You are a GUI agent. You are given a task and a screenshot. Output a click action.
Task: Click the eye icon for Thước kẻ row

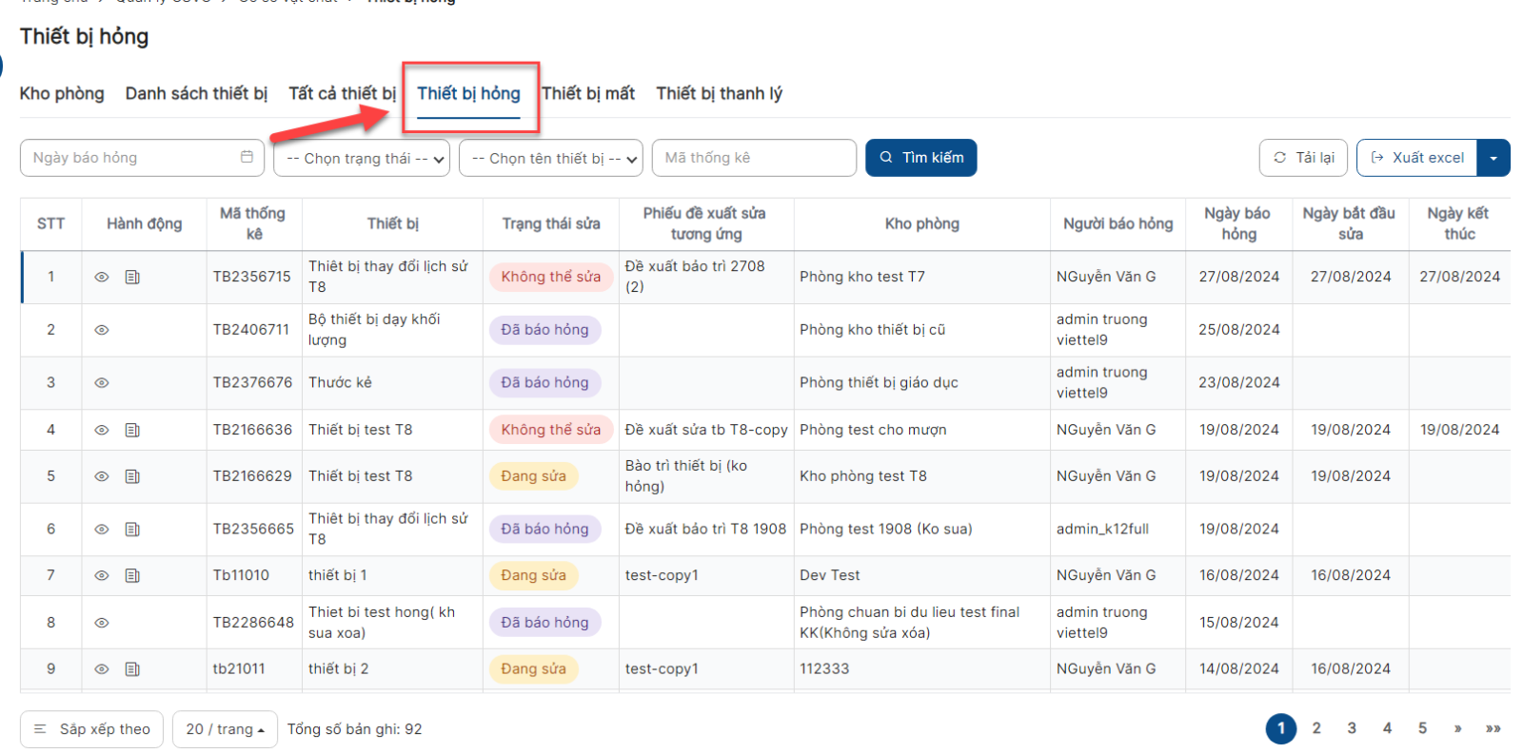[x=102, y=383]
